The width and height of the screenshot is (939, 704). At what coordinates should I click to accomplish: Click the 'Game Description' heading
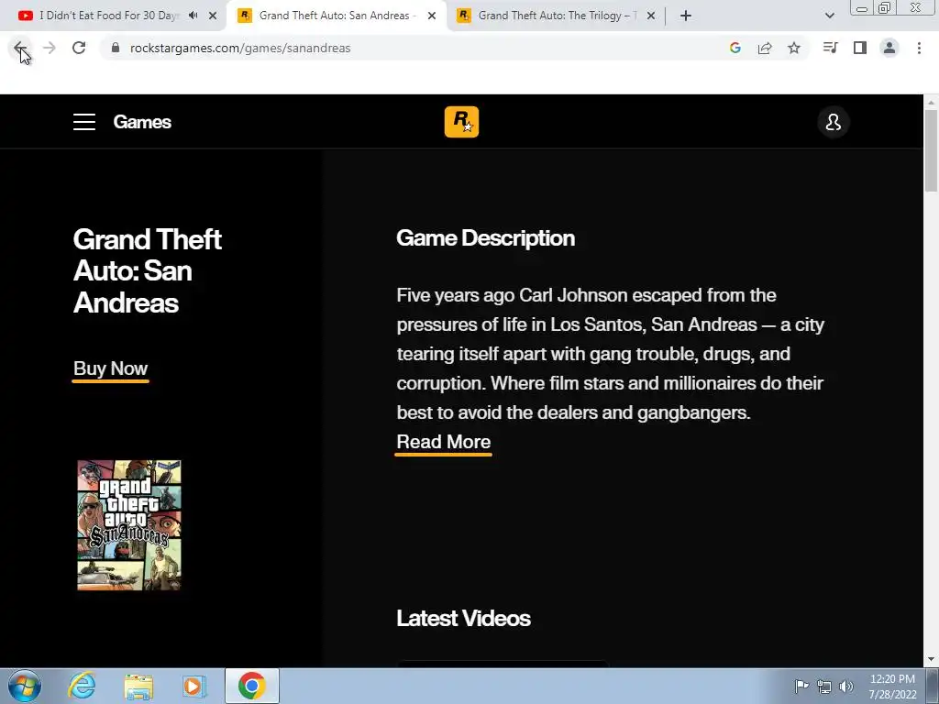(486, 238)
